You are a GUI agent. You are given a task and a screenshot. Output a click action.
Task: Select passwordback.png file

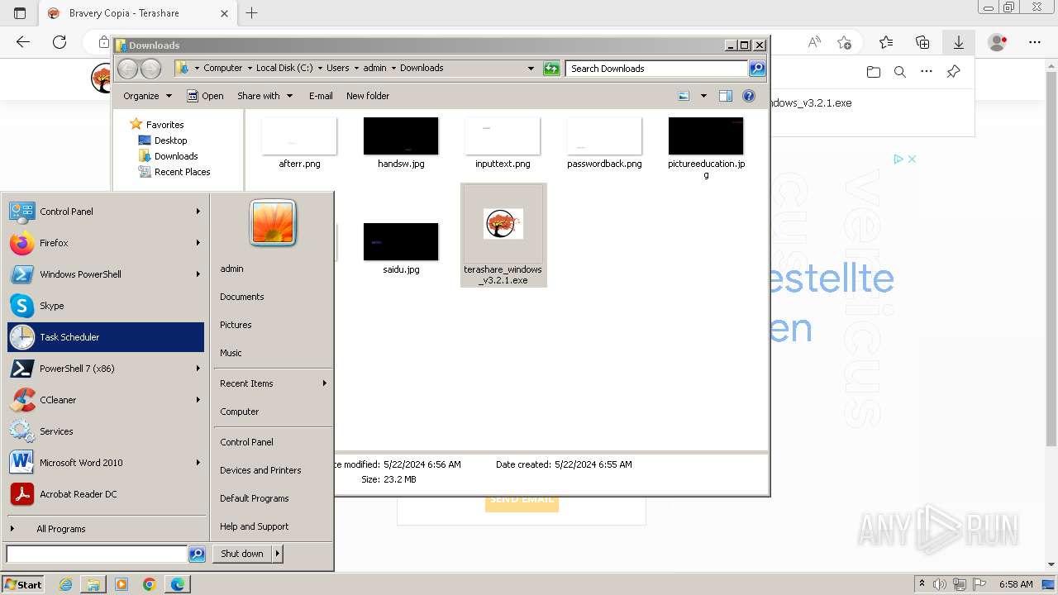(604, 143)
